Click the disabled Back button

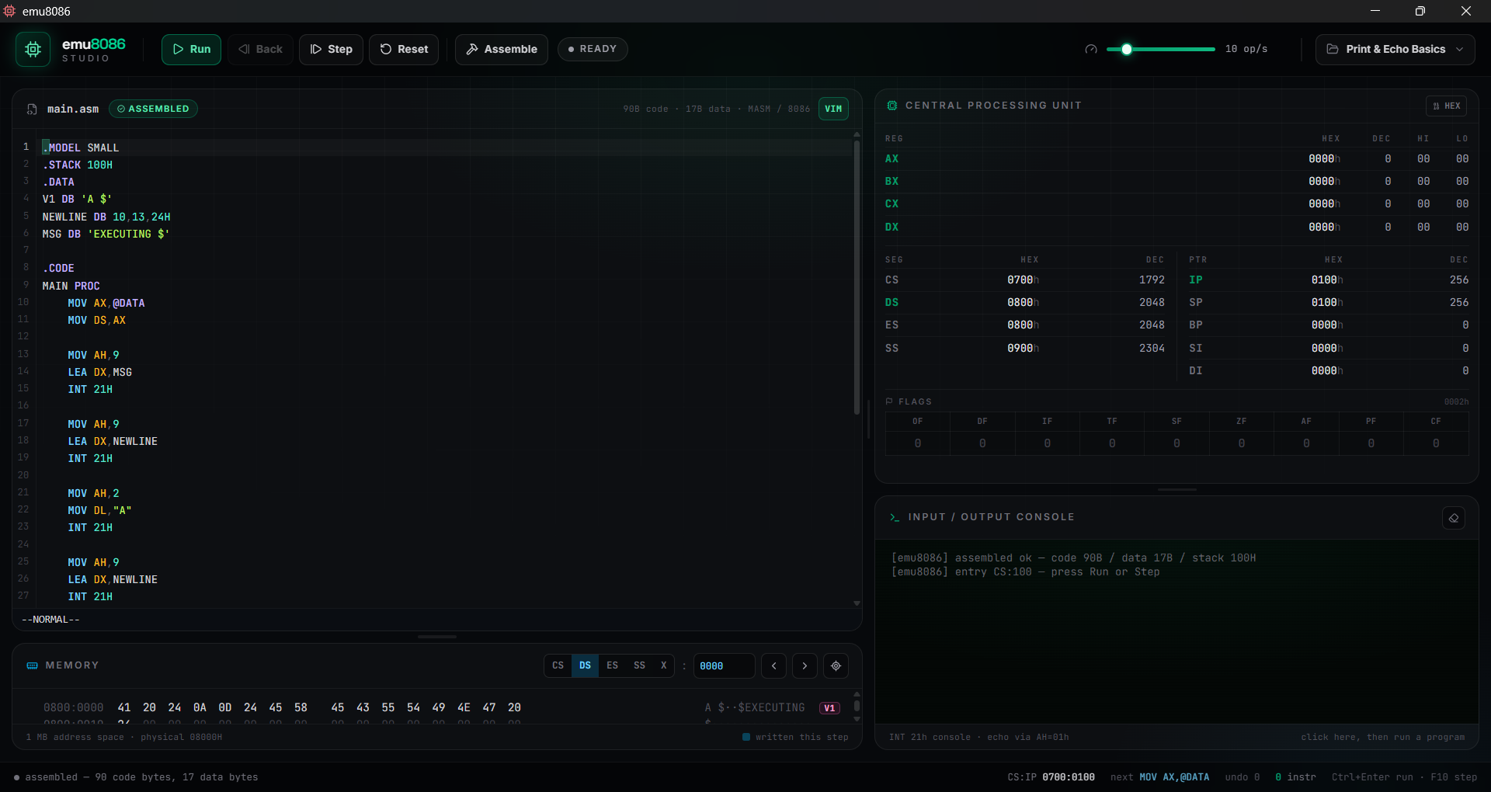click(x=260, y=49)
